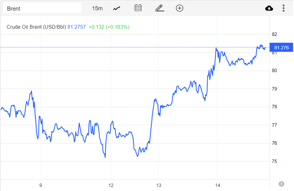Click the 82 price axis label

274,34
